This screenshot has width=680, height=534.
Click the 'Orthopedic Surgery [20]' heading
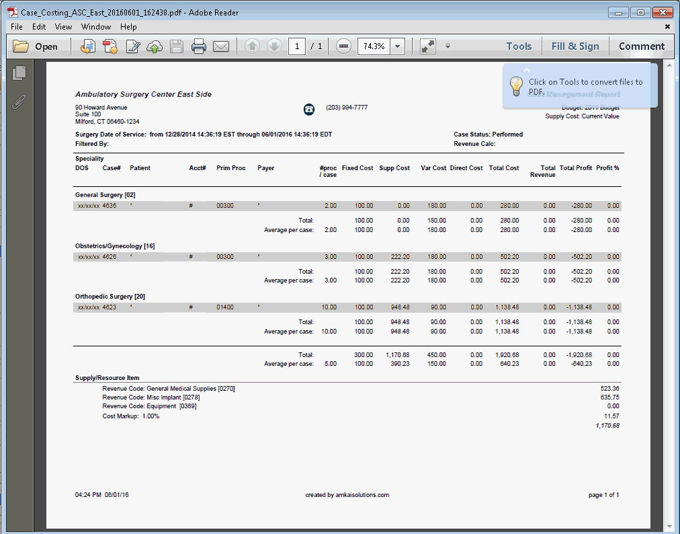click(110, 296)
